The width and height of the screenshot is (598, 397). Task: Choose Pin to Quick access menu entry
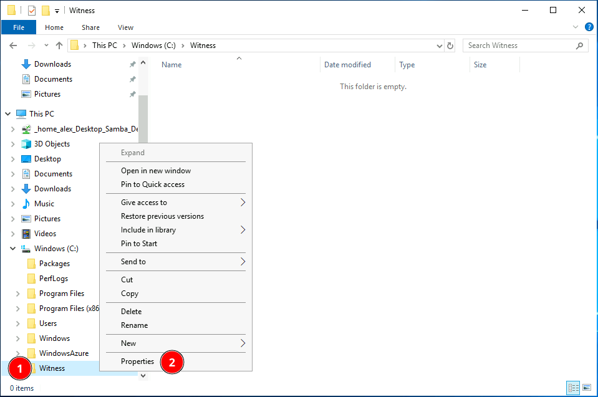click(152, 184)
